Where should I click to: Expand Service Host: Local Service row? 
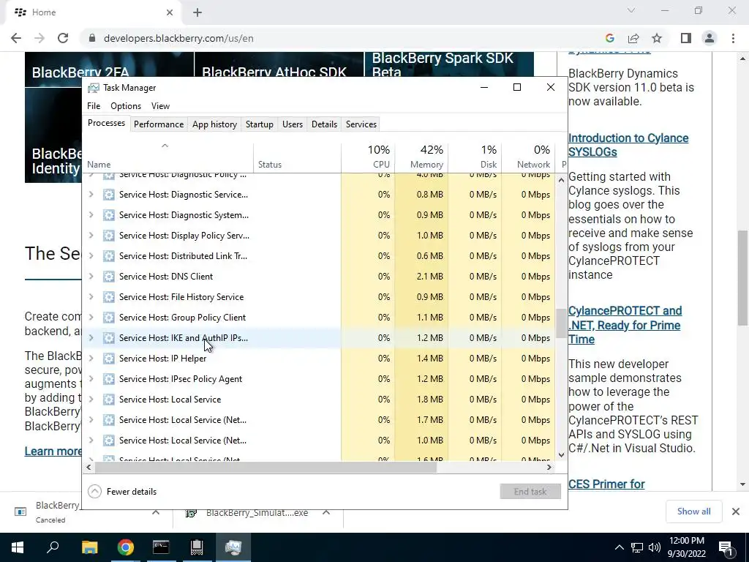91,400
